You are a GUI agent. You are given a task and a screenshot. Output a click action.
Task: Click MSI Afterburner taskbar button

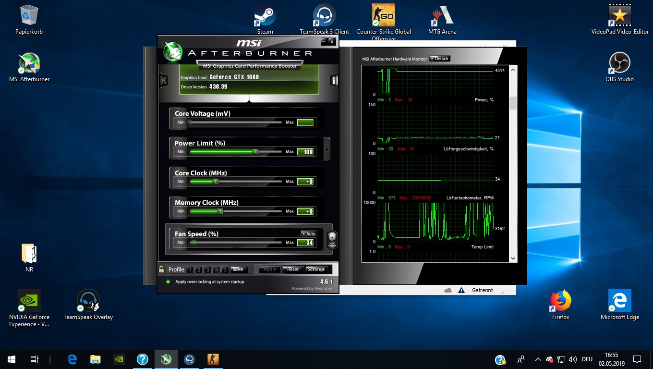[166, 359]
